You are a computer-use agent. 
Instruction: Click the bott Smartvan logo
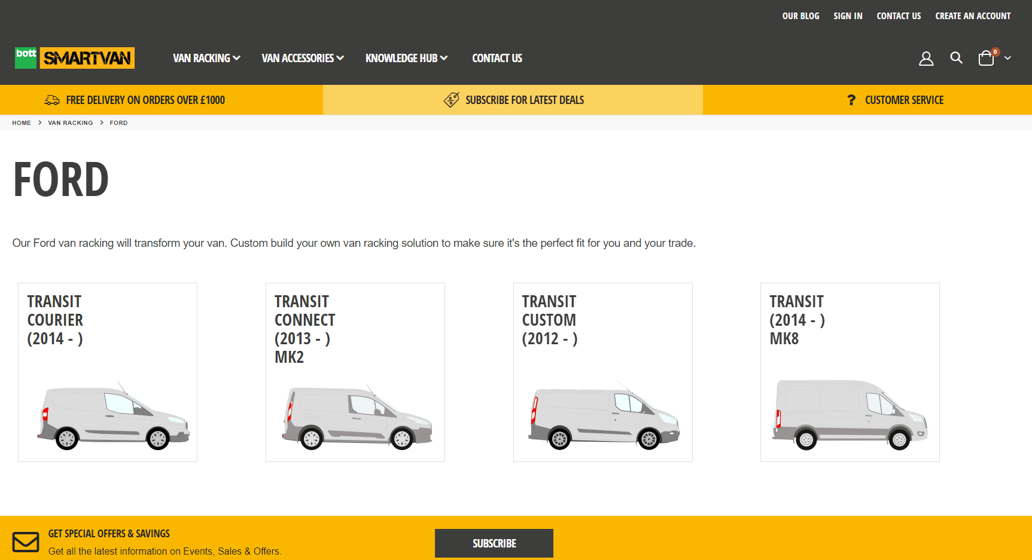[75, 58]
